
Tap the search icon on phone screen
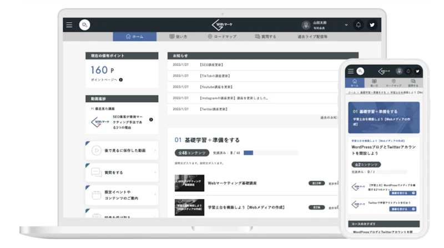coord(360,71)
